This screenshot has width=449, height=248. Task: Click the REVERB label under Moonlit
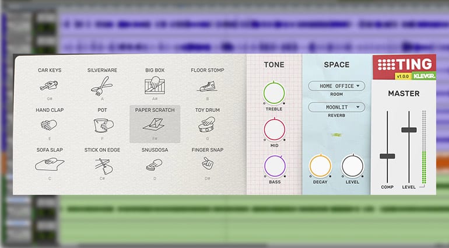click(x=336, y=116)
